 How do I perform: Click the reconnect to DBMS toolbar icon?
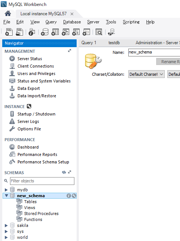click(111, 32)
